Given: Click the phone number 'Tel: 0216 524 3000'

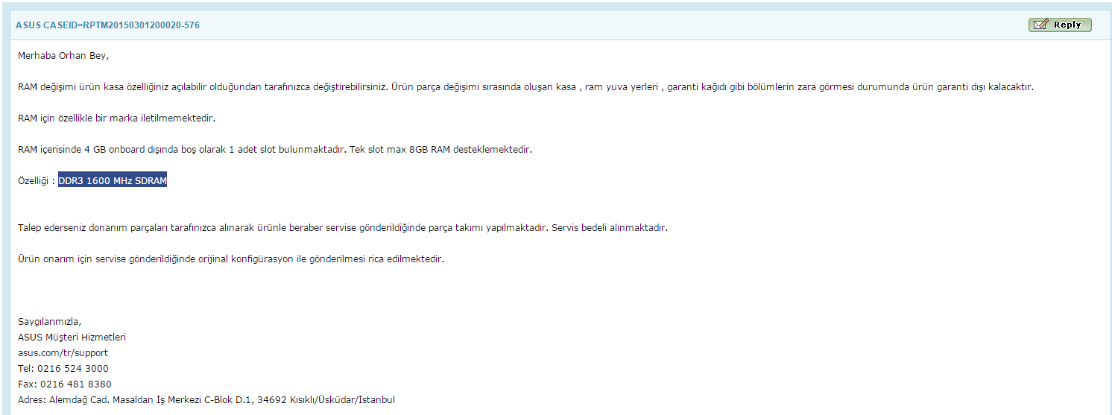Looking at the screenshot, I should pyautogui.click(x=63, y=369).
